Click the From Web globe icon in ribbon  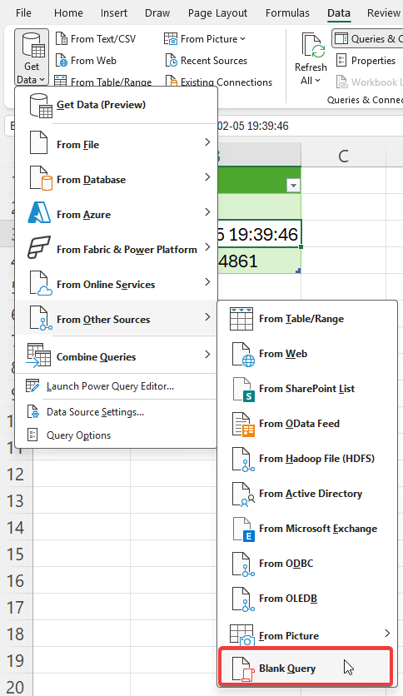pyautogui.click(x=62, y=61)
